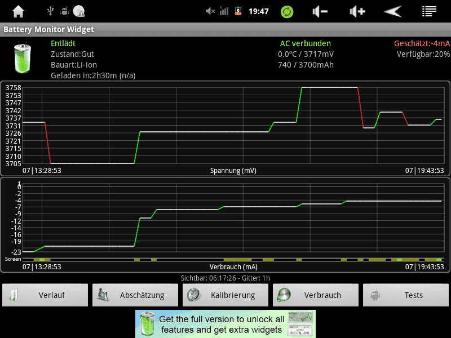Image resolution: width=451 pixels, height=338 pixels.
Task: Tap the Spannung (mV) chart label
Action: pos(233,171)
